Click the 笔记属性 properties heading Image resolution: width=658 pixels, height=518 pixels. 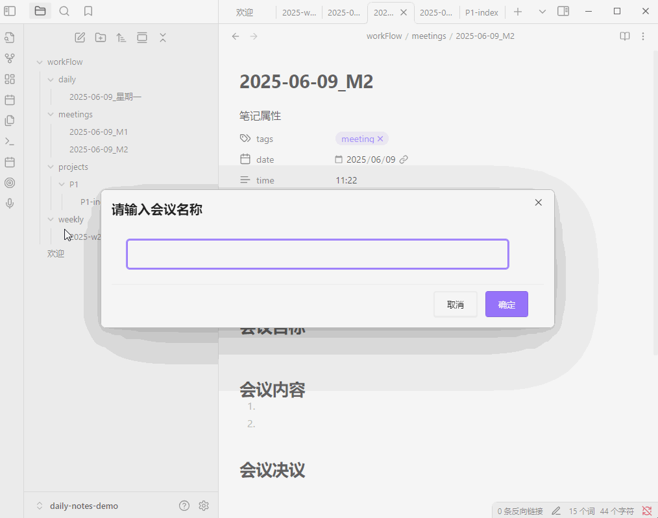pos(260,115)
